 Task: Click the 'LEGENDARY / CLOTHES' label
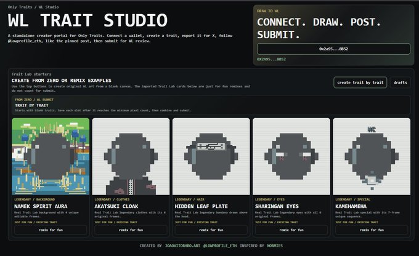(112, 199)
